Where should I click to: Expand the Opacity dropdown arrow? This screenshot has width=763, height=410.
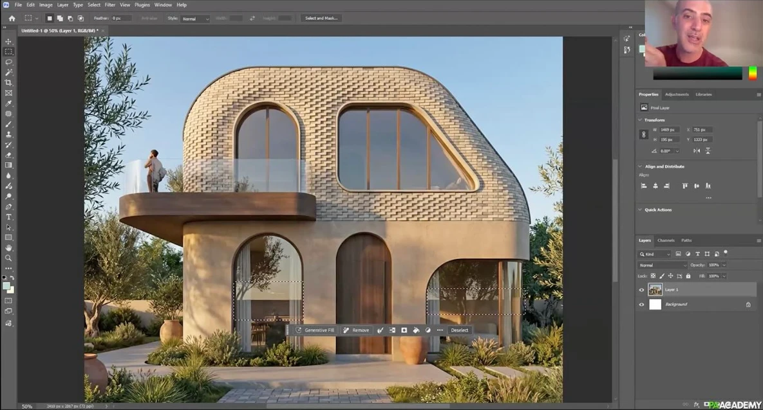coord(724,265)
